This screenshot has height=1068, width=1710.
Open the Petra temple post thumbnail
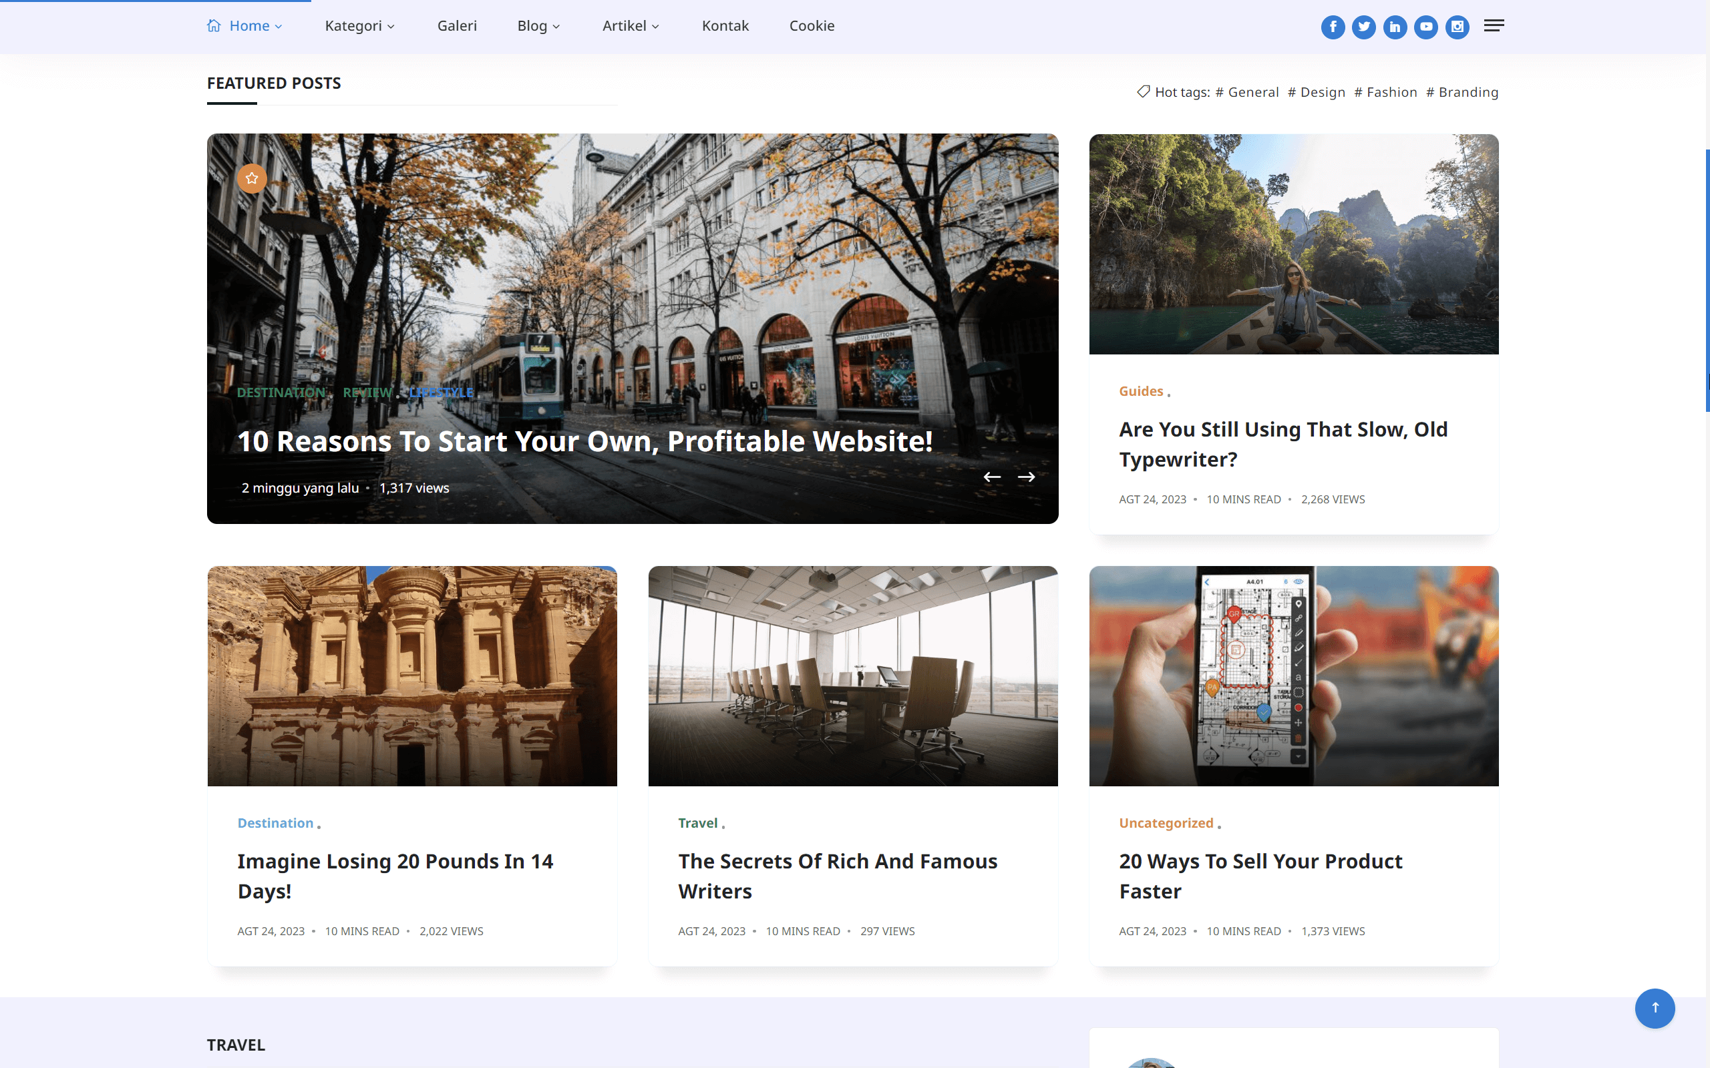(x=412, y=676)
